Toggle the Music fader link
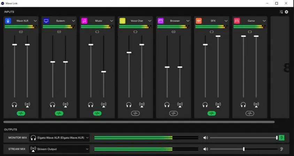The height and width of the screenshot is (156, 294). click(x=97, y=32)
